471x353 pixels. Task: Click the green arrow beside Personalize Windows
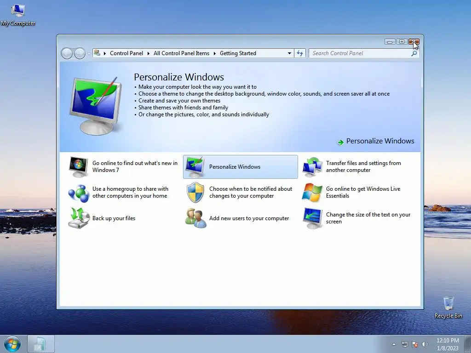(341, 142)
